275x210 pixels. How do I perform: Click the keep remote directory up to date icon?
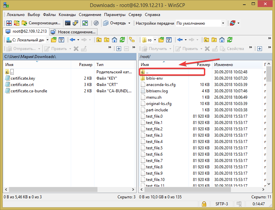pyautogui.click(x=17, y=23)
